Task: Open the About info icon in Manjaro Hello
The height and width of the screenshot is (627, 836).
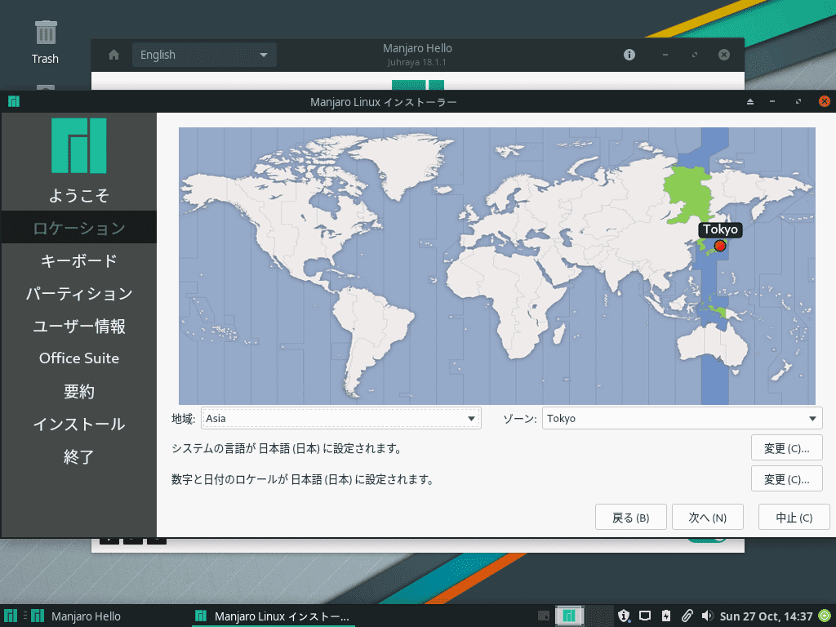Action: 629,55
